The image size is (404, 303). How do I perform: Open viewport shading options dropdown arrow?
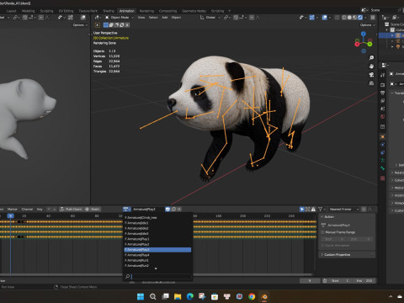pyautogui.click(x=365, y=18)
